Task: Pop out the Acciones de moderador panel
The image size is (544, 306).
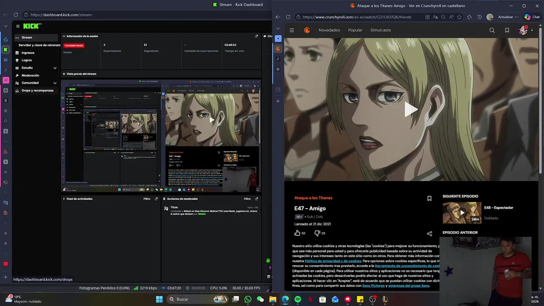Action: click(256, 199)
